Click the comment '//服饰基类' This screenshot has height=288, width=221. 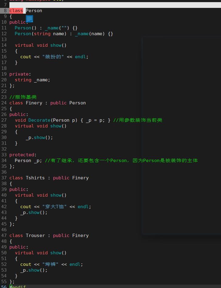(23, 97)
